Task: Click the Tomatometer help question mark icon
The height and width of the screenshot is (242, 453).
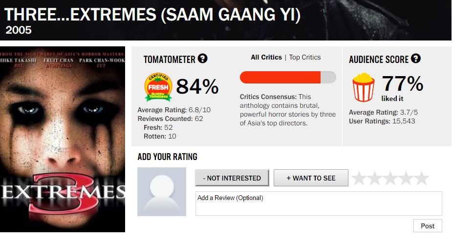Action: point(202,59)
